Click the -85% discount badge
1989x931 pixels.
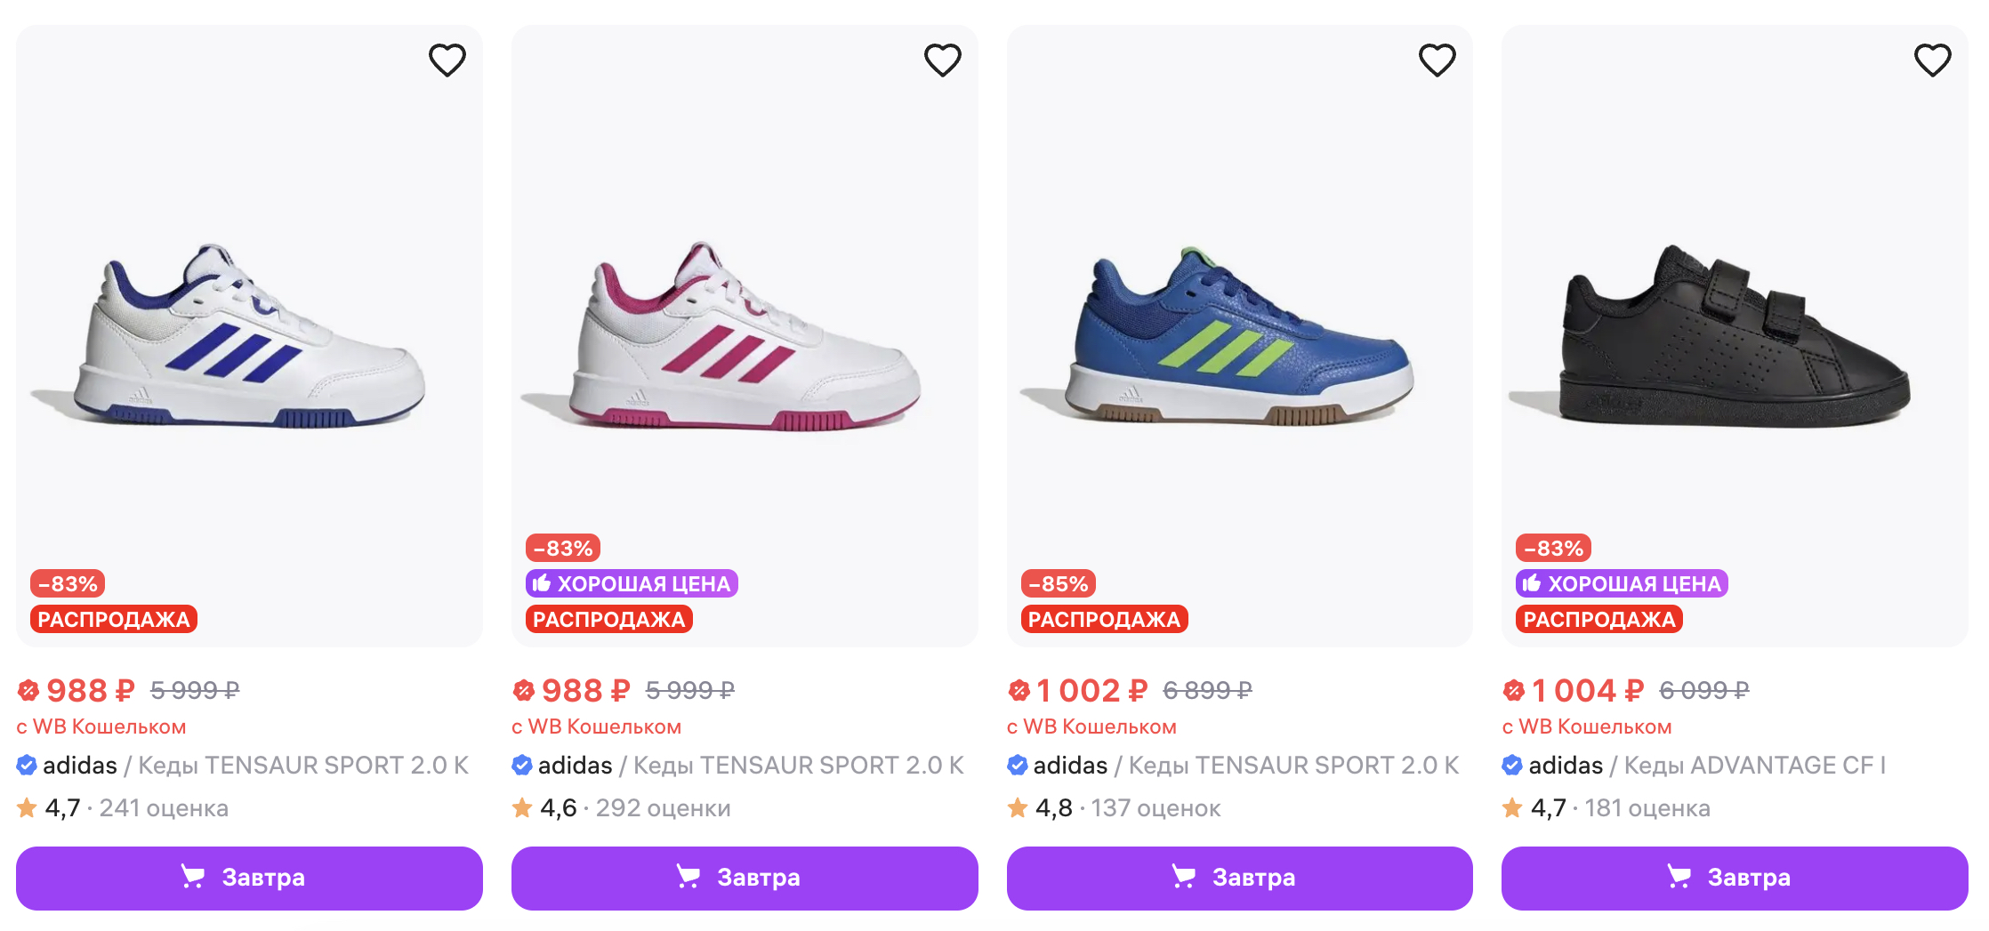click(x=1058, y=583)
